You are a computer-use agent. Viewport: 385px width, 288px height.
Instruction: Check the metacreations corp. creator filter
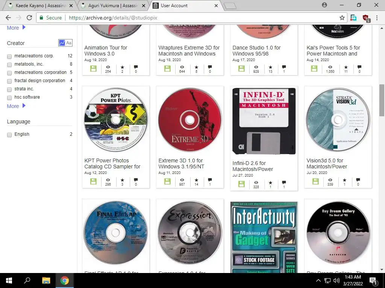point(9,57)
